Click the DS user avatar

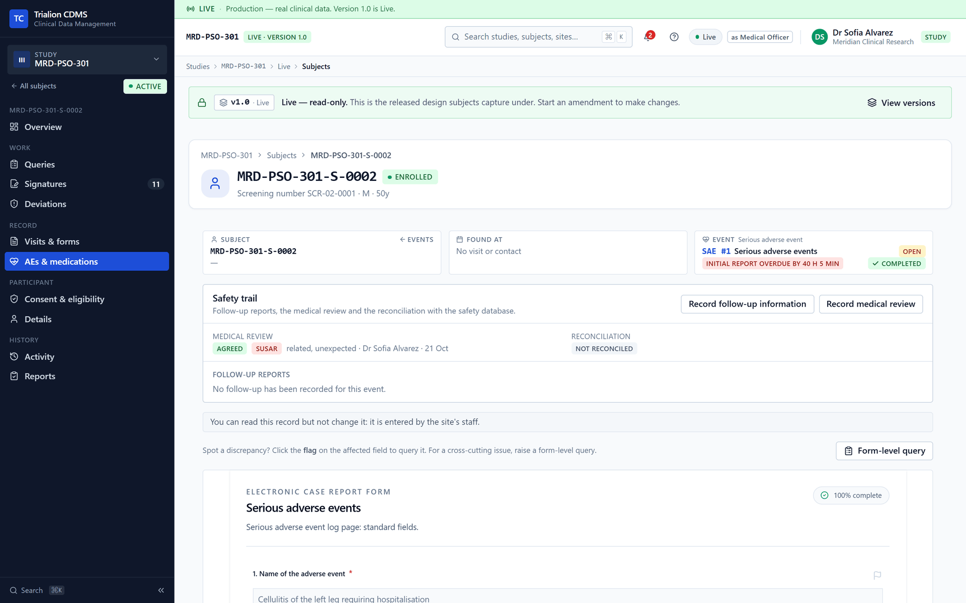pyautogui.click(x=820, y=37)
